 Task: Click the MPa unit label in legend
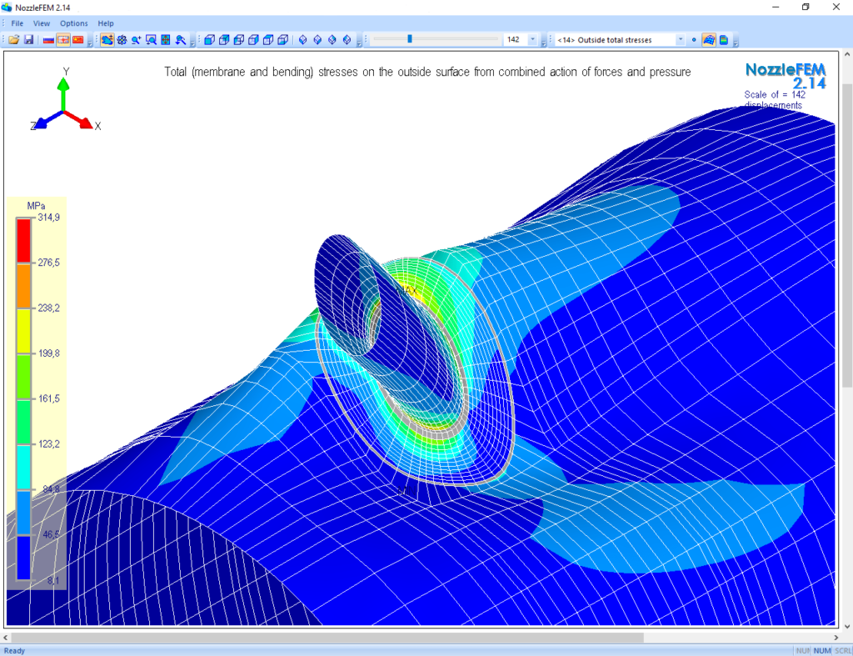(36, 206)
